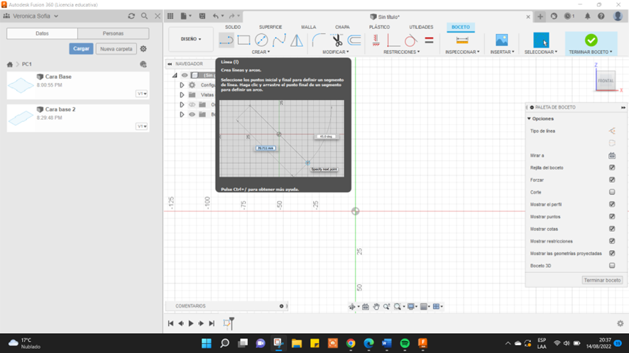Switch to the SUPERFICIE tab

coord(270,27)
